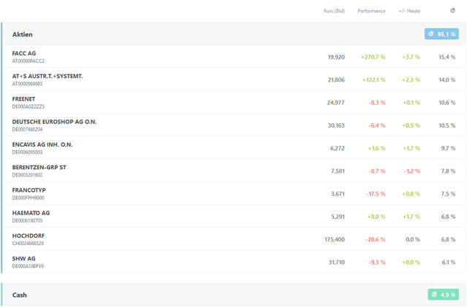The width and height of the screenshot is (467, 307).
Task: Select ISIN DE000A1JBPV9 text
Action: coord(28,266)
